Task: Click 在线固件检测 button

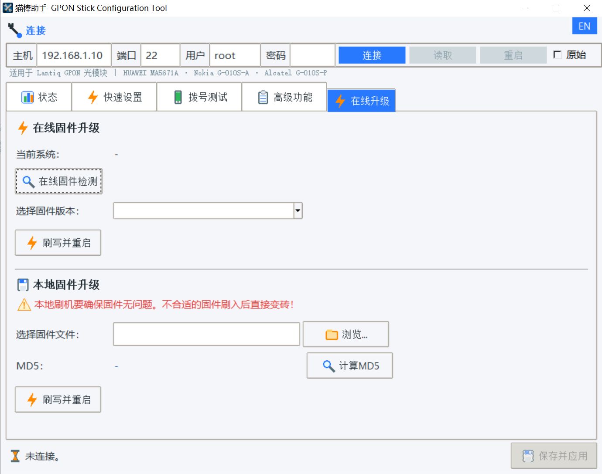Action: click(x=59, y=181)
